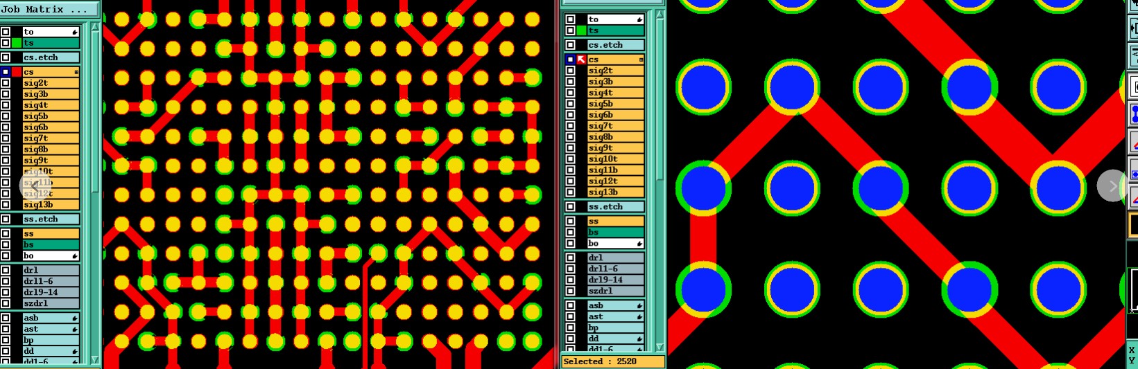
Task: Click red color swatch of left 'cs' layer
Action: point(17,72)
